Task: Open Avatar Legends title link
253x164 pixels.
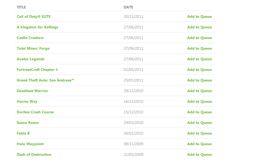Action: click(31, 59)
